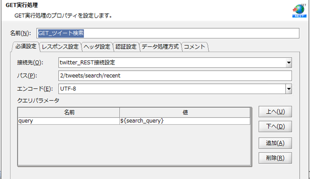Open the ヘッダ設定 tab
This screenshot has height=179, width=310.
click(x=97, y=47)
